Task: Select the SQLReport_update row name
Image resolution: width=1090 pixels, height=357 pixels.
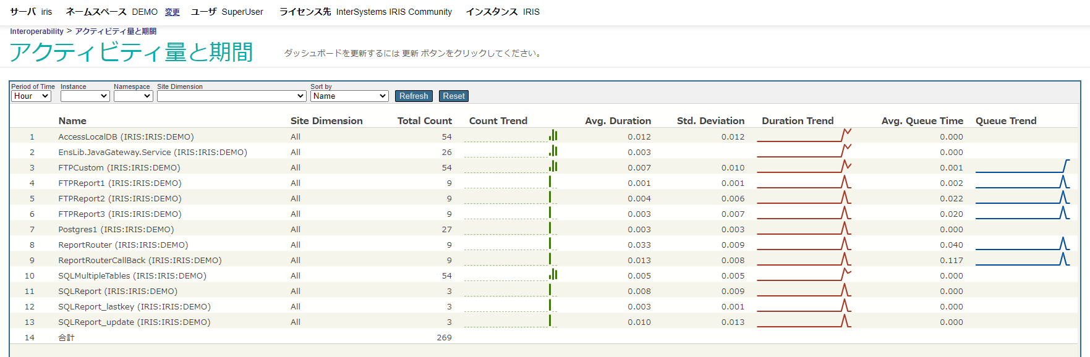Action: [x=134, y=322]
